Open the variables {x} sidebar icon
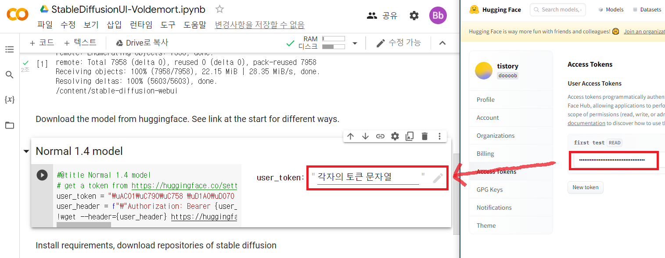The image size is (665, 258). point(10,100)
